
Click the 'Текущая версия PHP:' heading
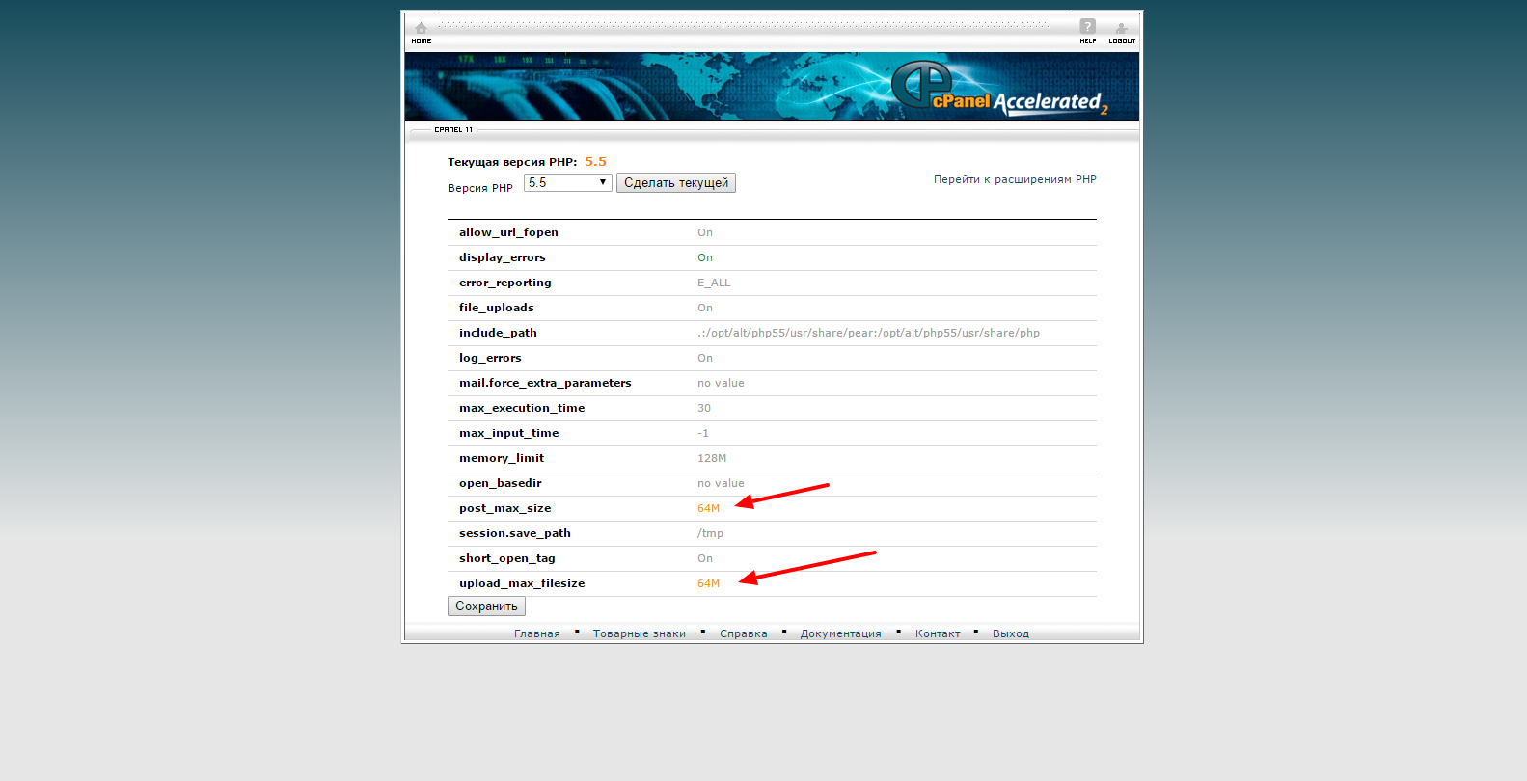coord(512,162)
